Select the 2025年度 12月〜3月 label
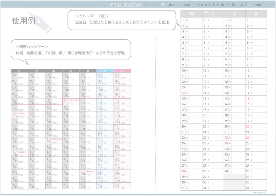The image size is (276, 196). click(125, 5)
